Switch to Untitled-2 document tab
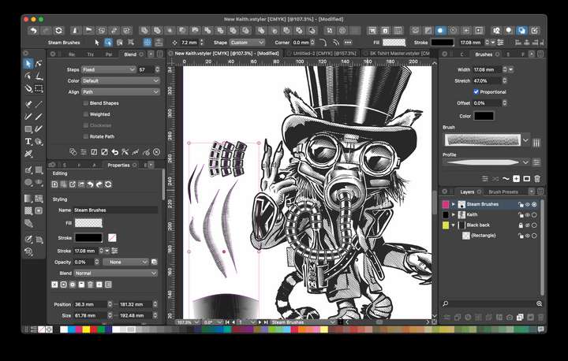568x361 pixels. click(x=324, y=54)
